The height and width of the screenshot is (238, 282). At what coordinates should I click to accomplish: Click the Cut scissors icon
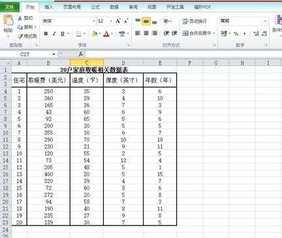pyautogui.click(x=20, y=18)
